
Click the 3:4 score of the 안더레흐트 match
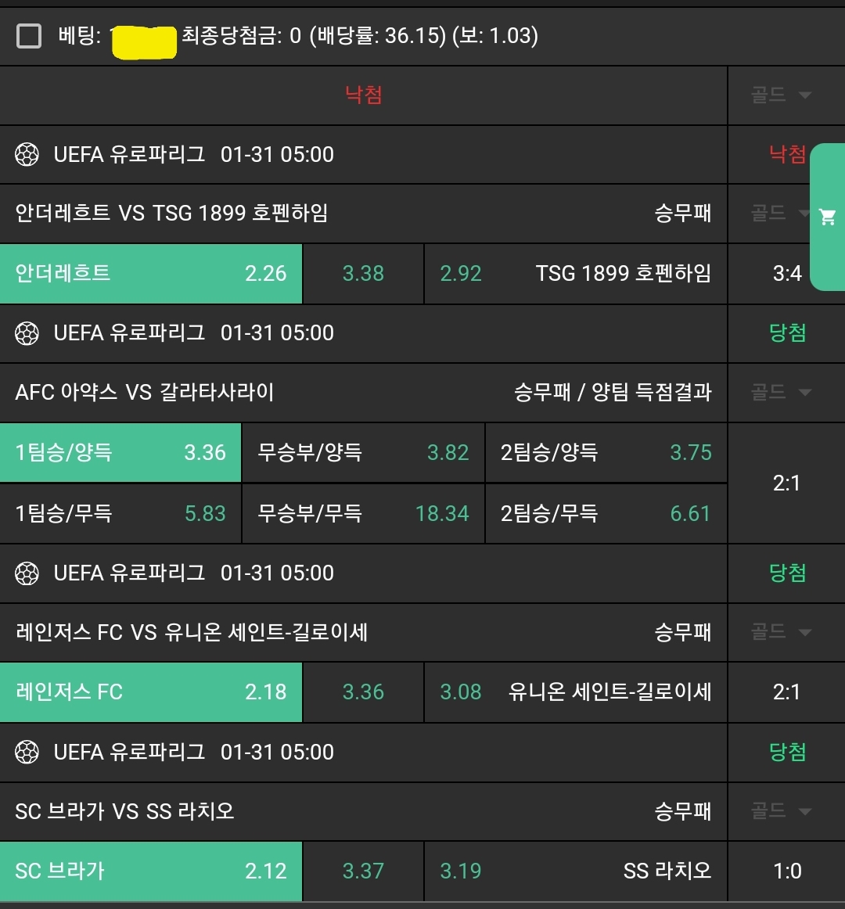[x=786, y=274]
